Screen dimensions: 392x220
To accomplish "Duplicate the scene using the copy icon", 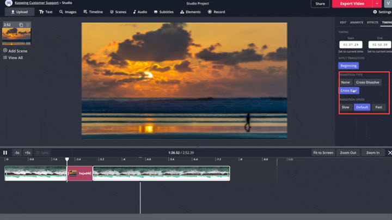I will click(x=21, y=25).
